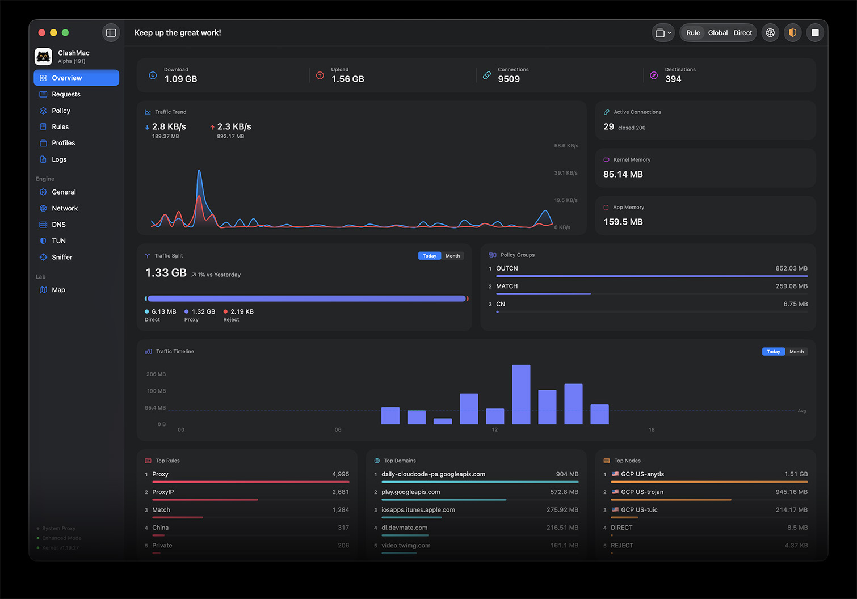Click the MATCH policy group row
857x599 pixels.
[648, 288]
